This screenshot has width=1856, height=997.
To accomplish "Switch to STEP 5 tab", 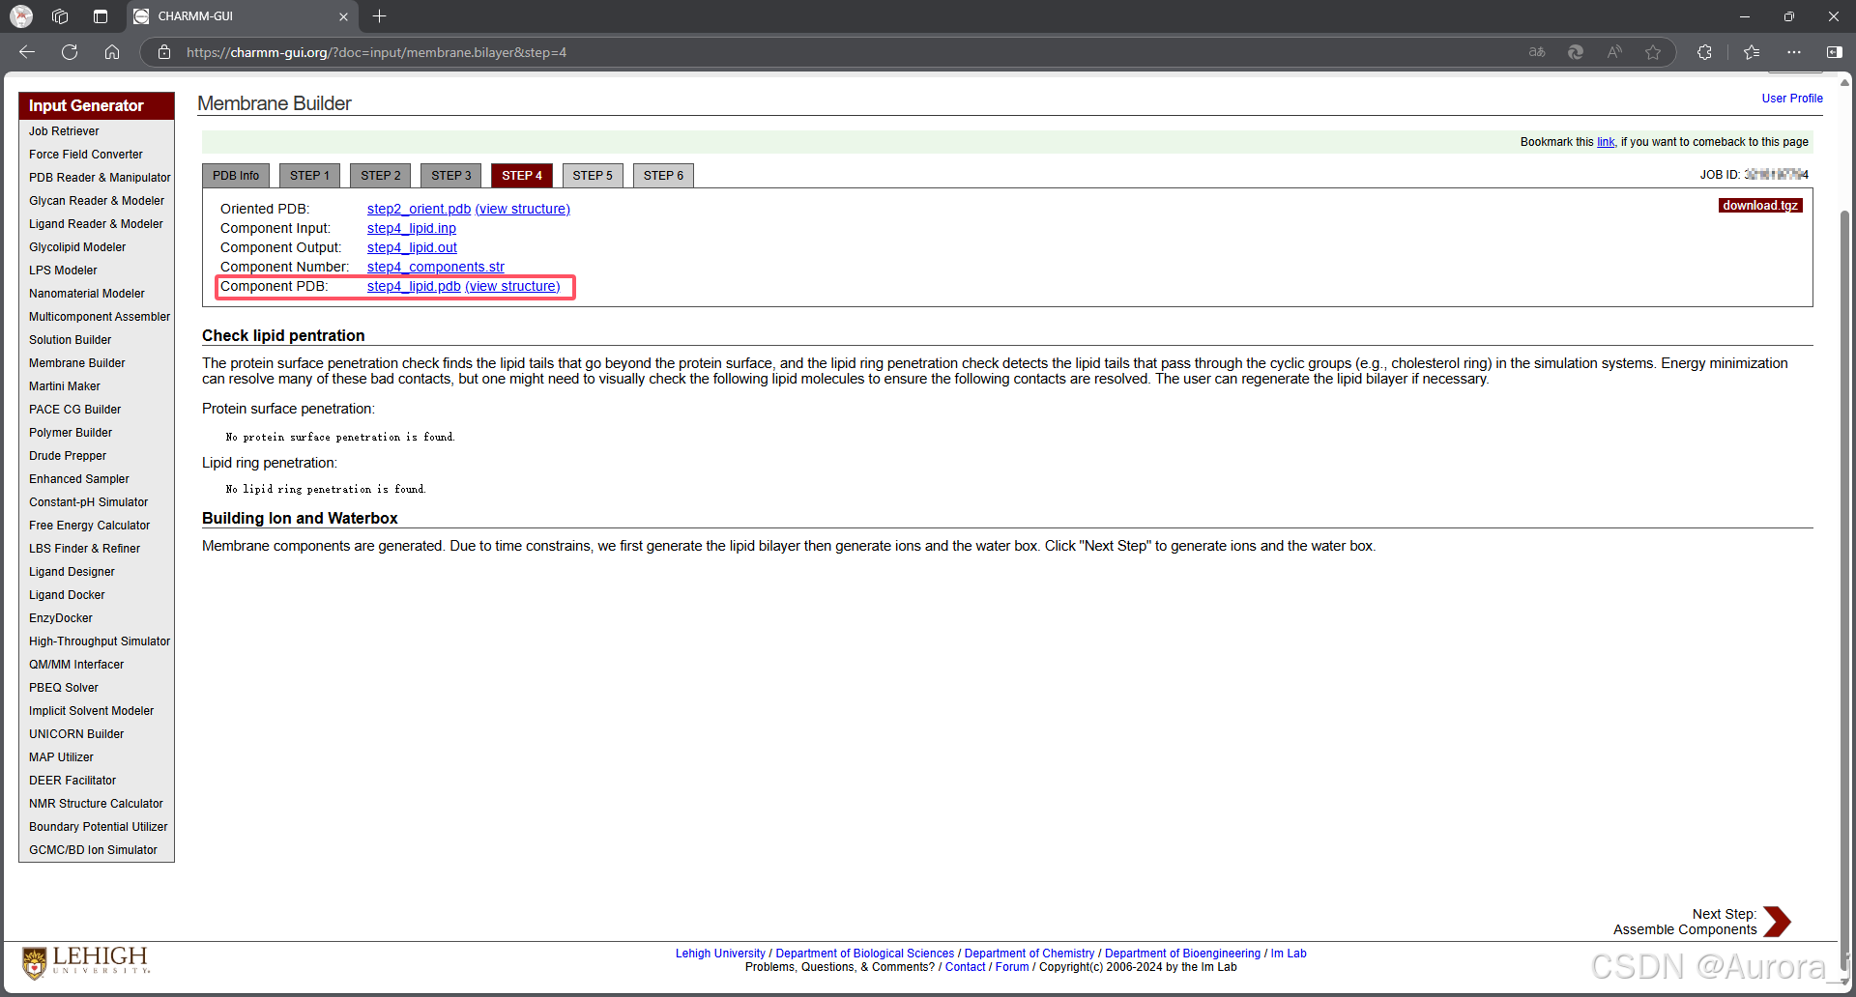I will pyautogui.click(x=593, y=176).
